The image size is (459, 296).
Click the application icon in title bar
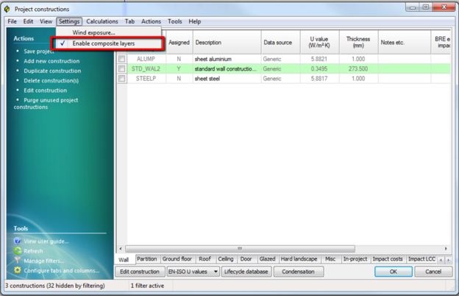(7, 8)
